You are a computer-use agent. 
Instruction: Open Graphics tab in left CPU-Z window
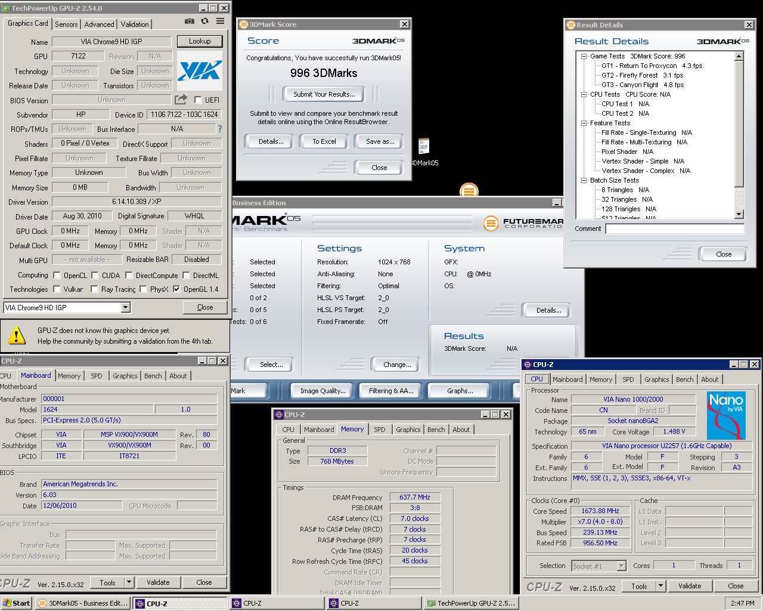coord(125,376)
